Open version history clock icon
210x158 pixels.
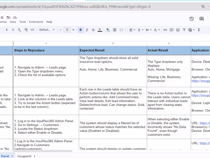(192, 19)
